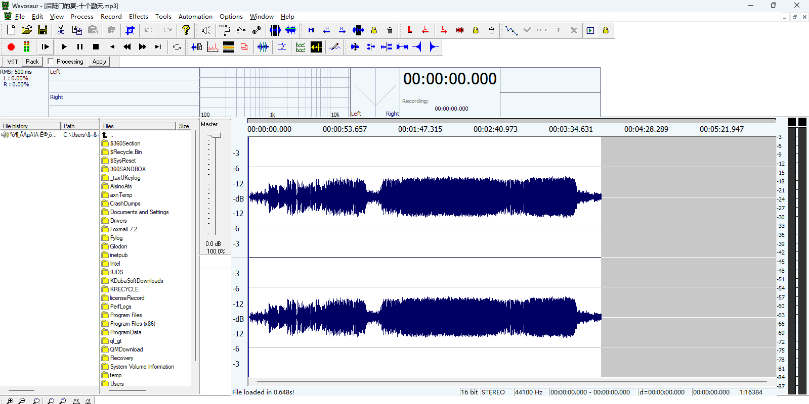The height and width of the screenshot is (404, 809).
Task: Enable the Processing checkbox
Action: pos(51,61)
